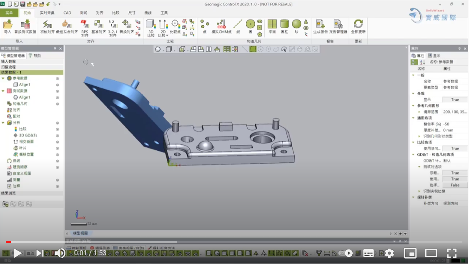The image size is (469, 264).
Task: Sort properties alphabetically icon
Action: tap(422, 62)
